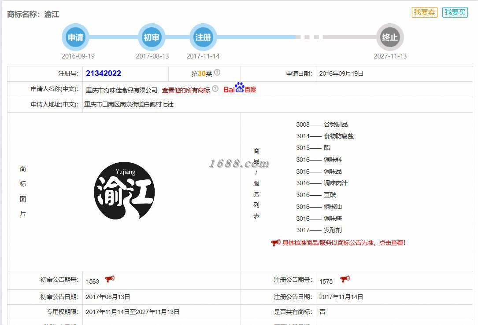Click timeline date 2016-09-19

[x=78, y=56]
